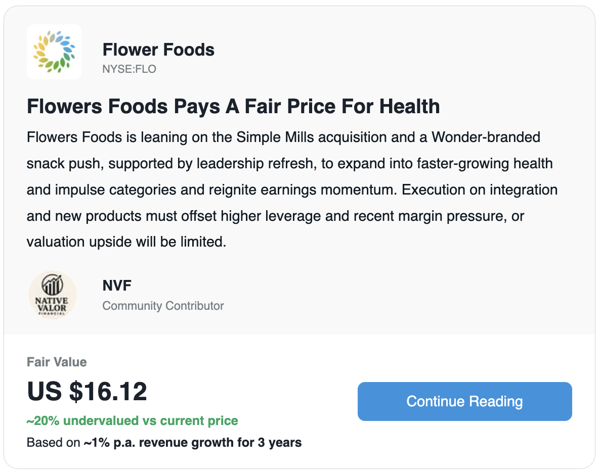This screenshot has width=600, height=473.
Task: Select the Community Contributor label
Action: click(x=163, y=306)
